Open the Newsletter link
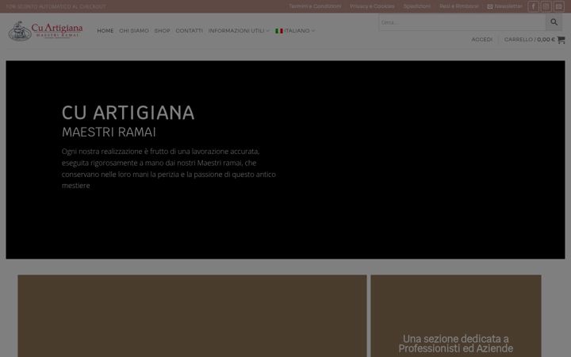The width and height of the screenshot is (571, 357). [504, 6]
